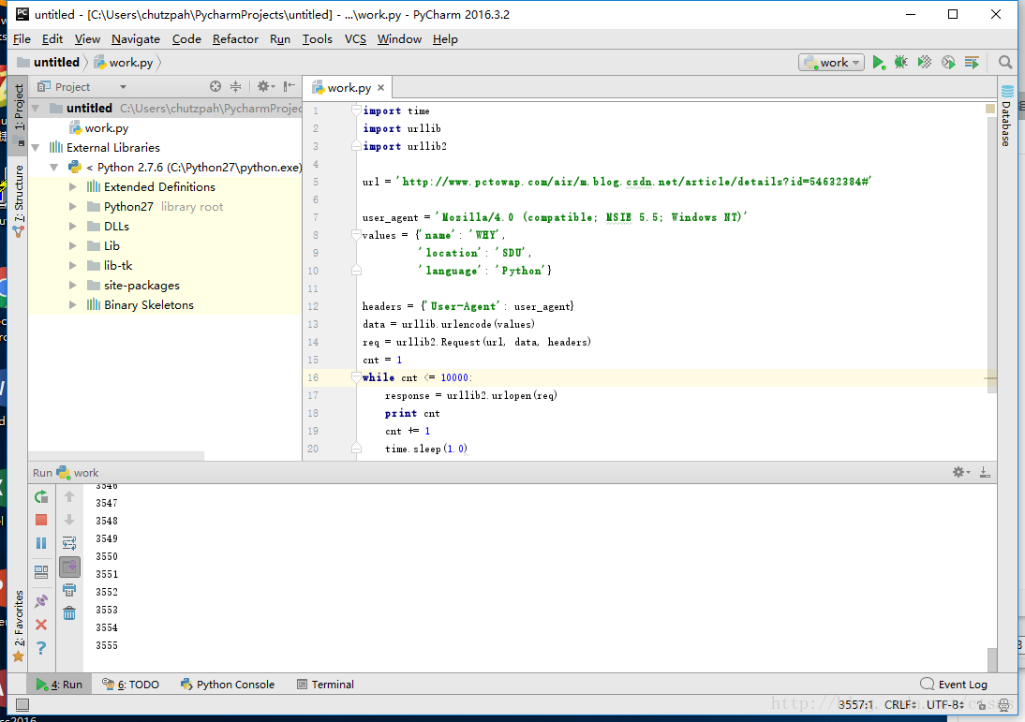The height and width of the screenshot is (722, 1025).
Task: Collapse all in Project panel toolbar
Action: 235,86
